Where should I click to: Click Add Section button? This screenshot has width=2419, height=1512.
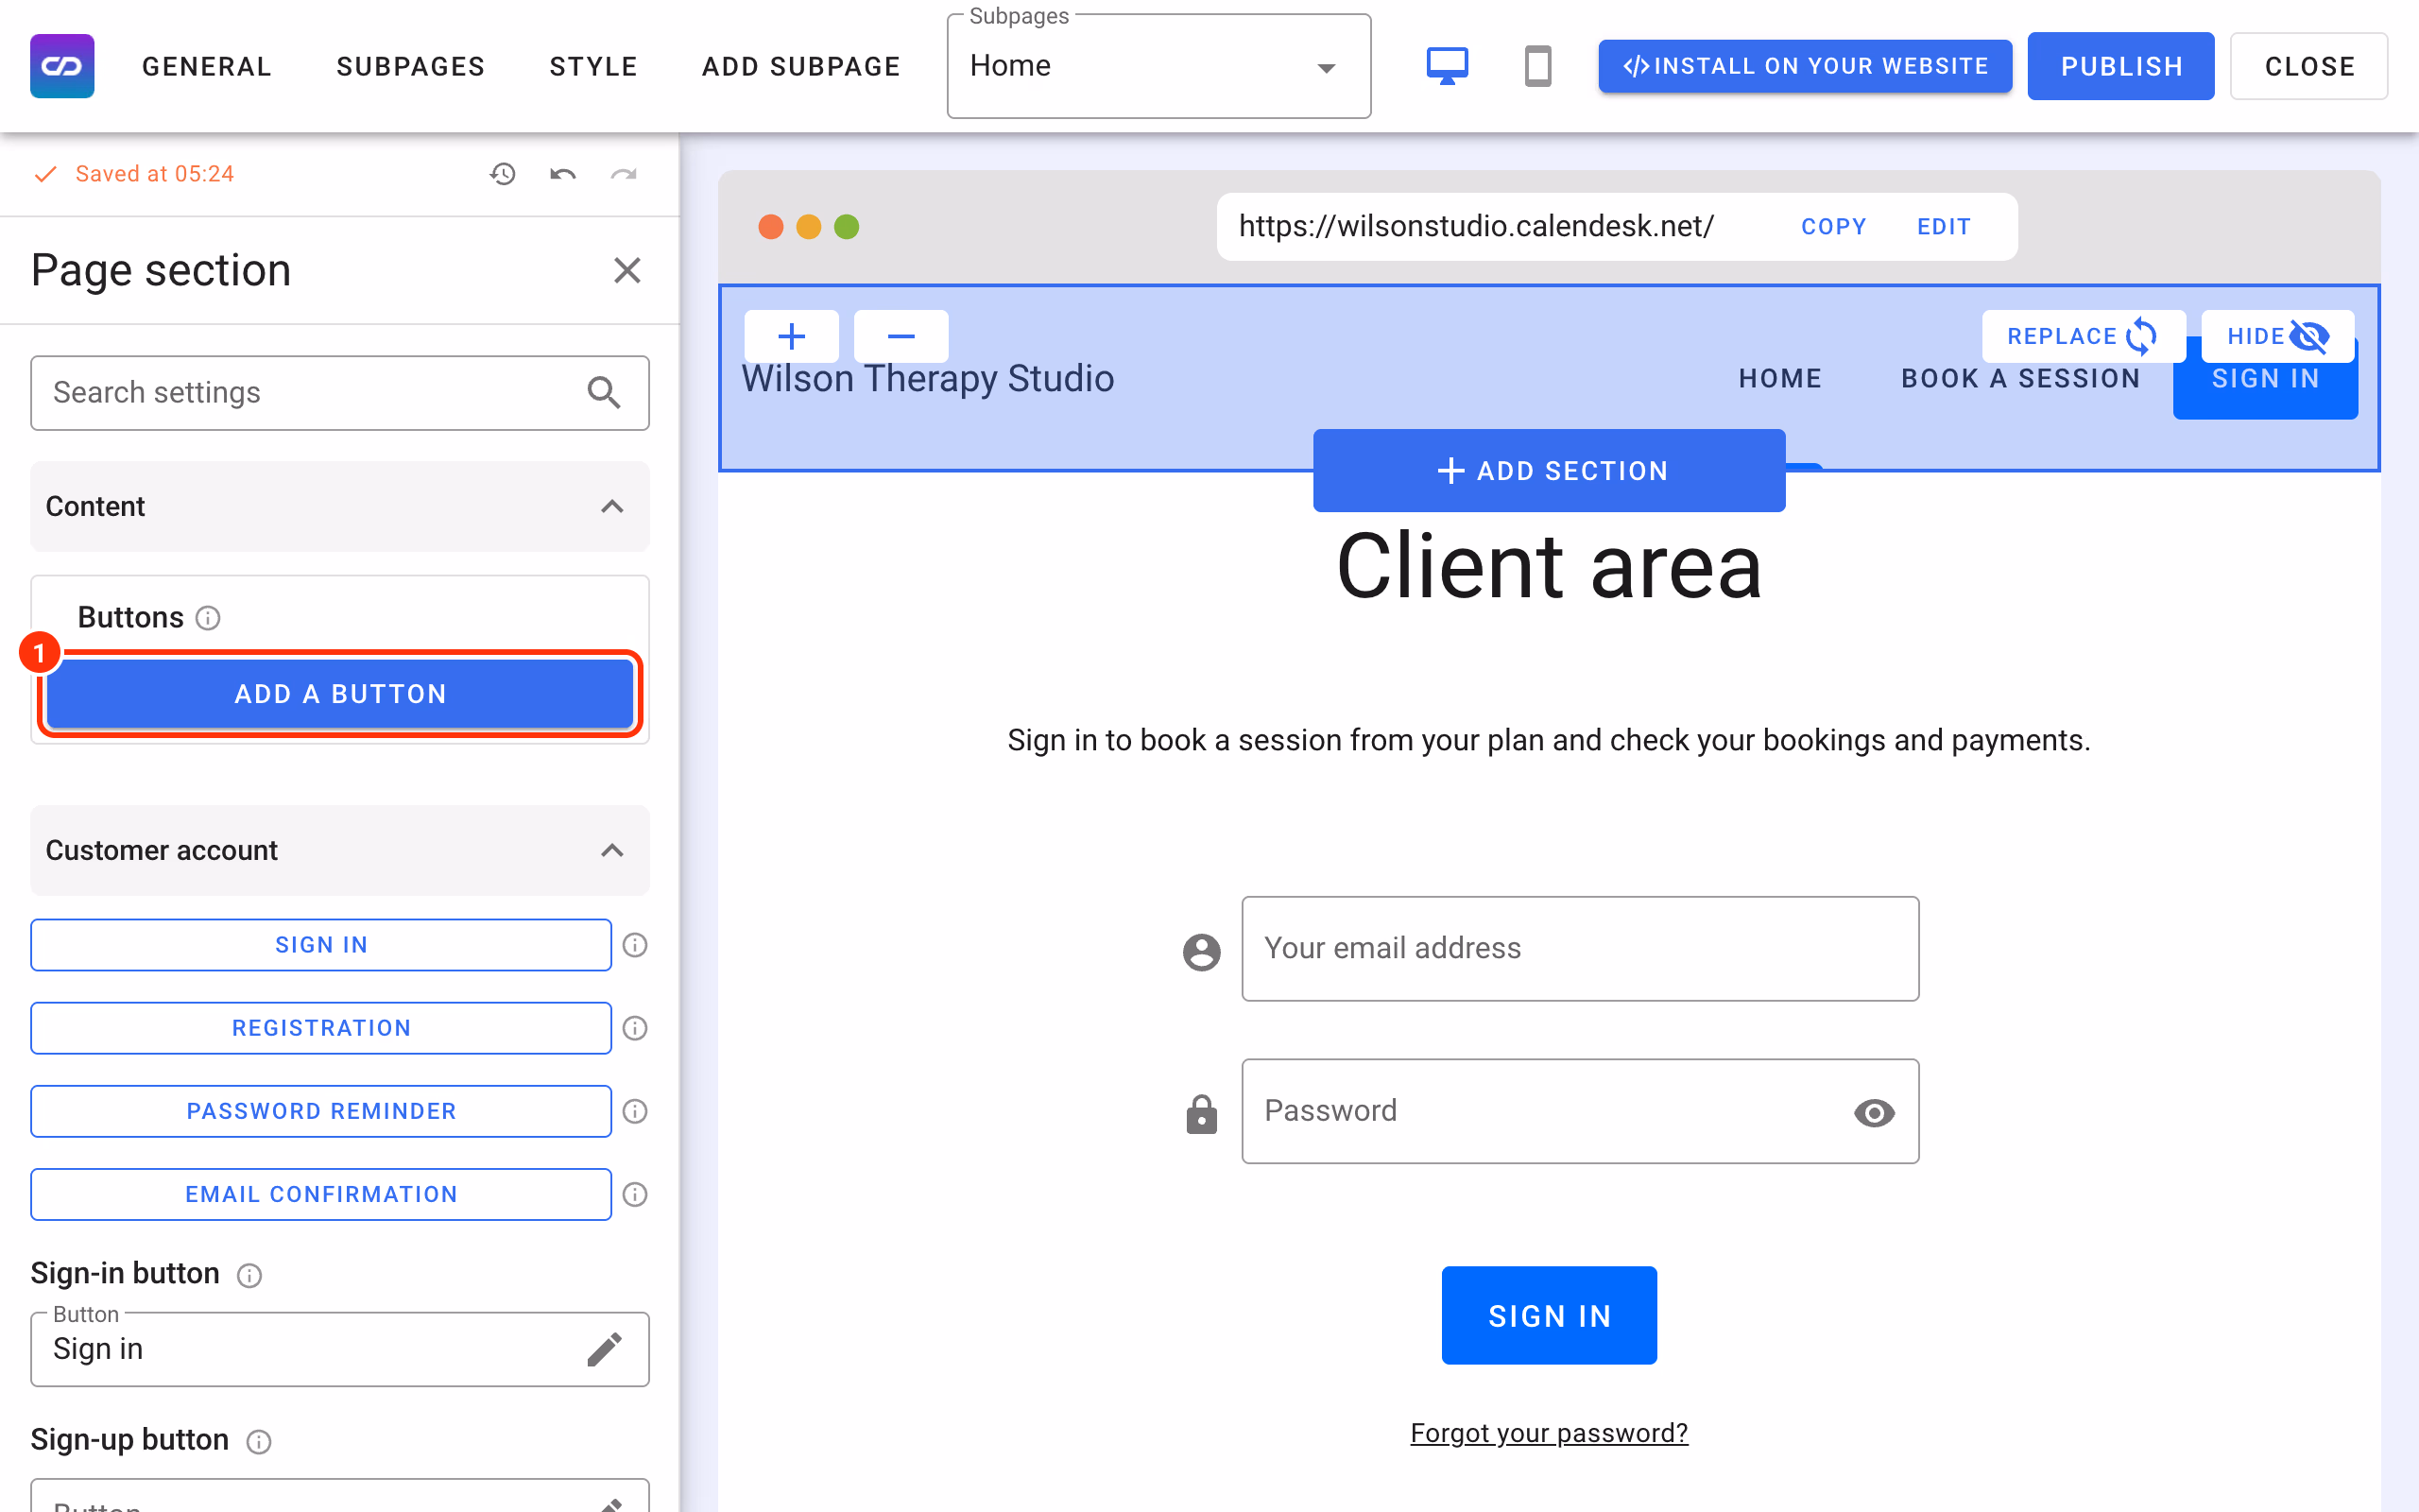click(x=1550, y=471)
